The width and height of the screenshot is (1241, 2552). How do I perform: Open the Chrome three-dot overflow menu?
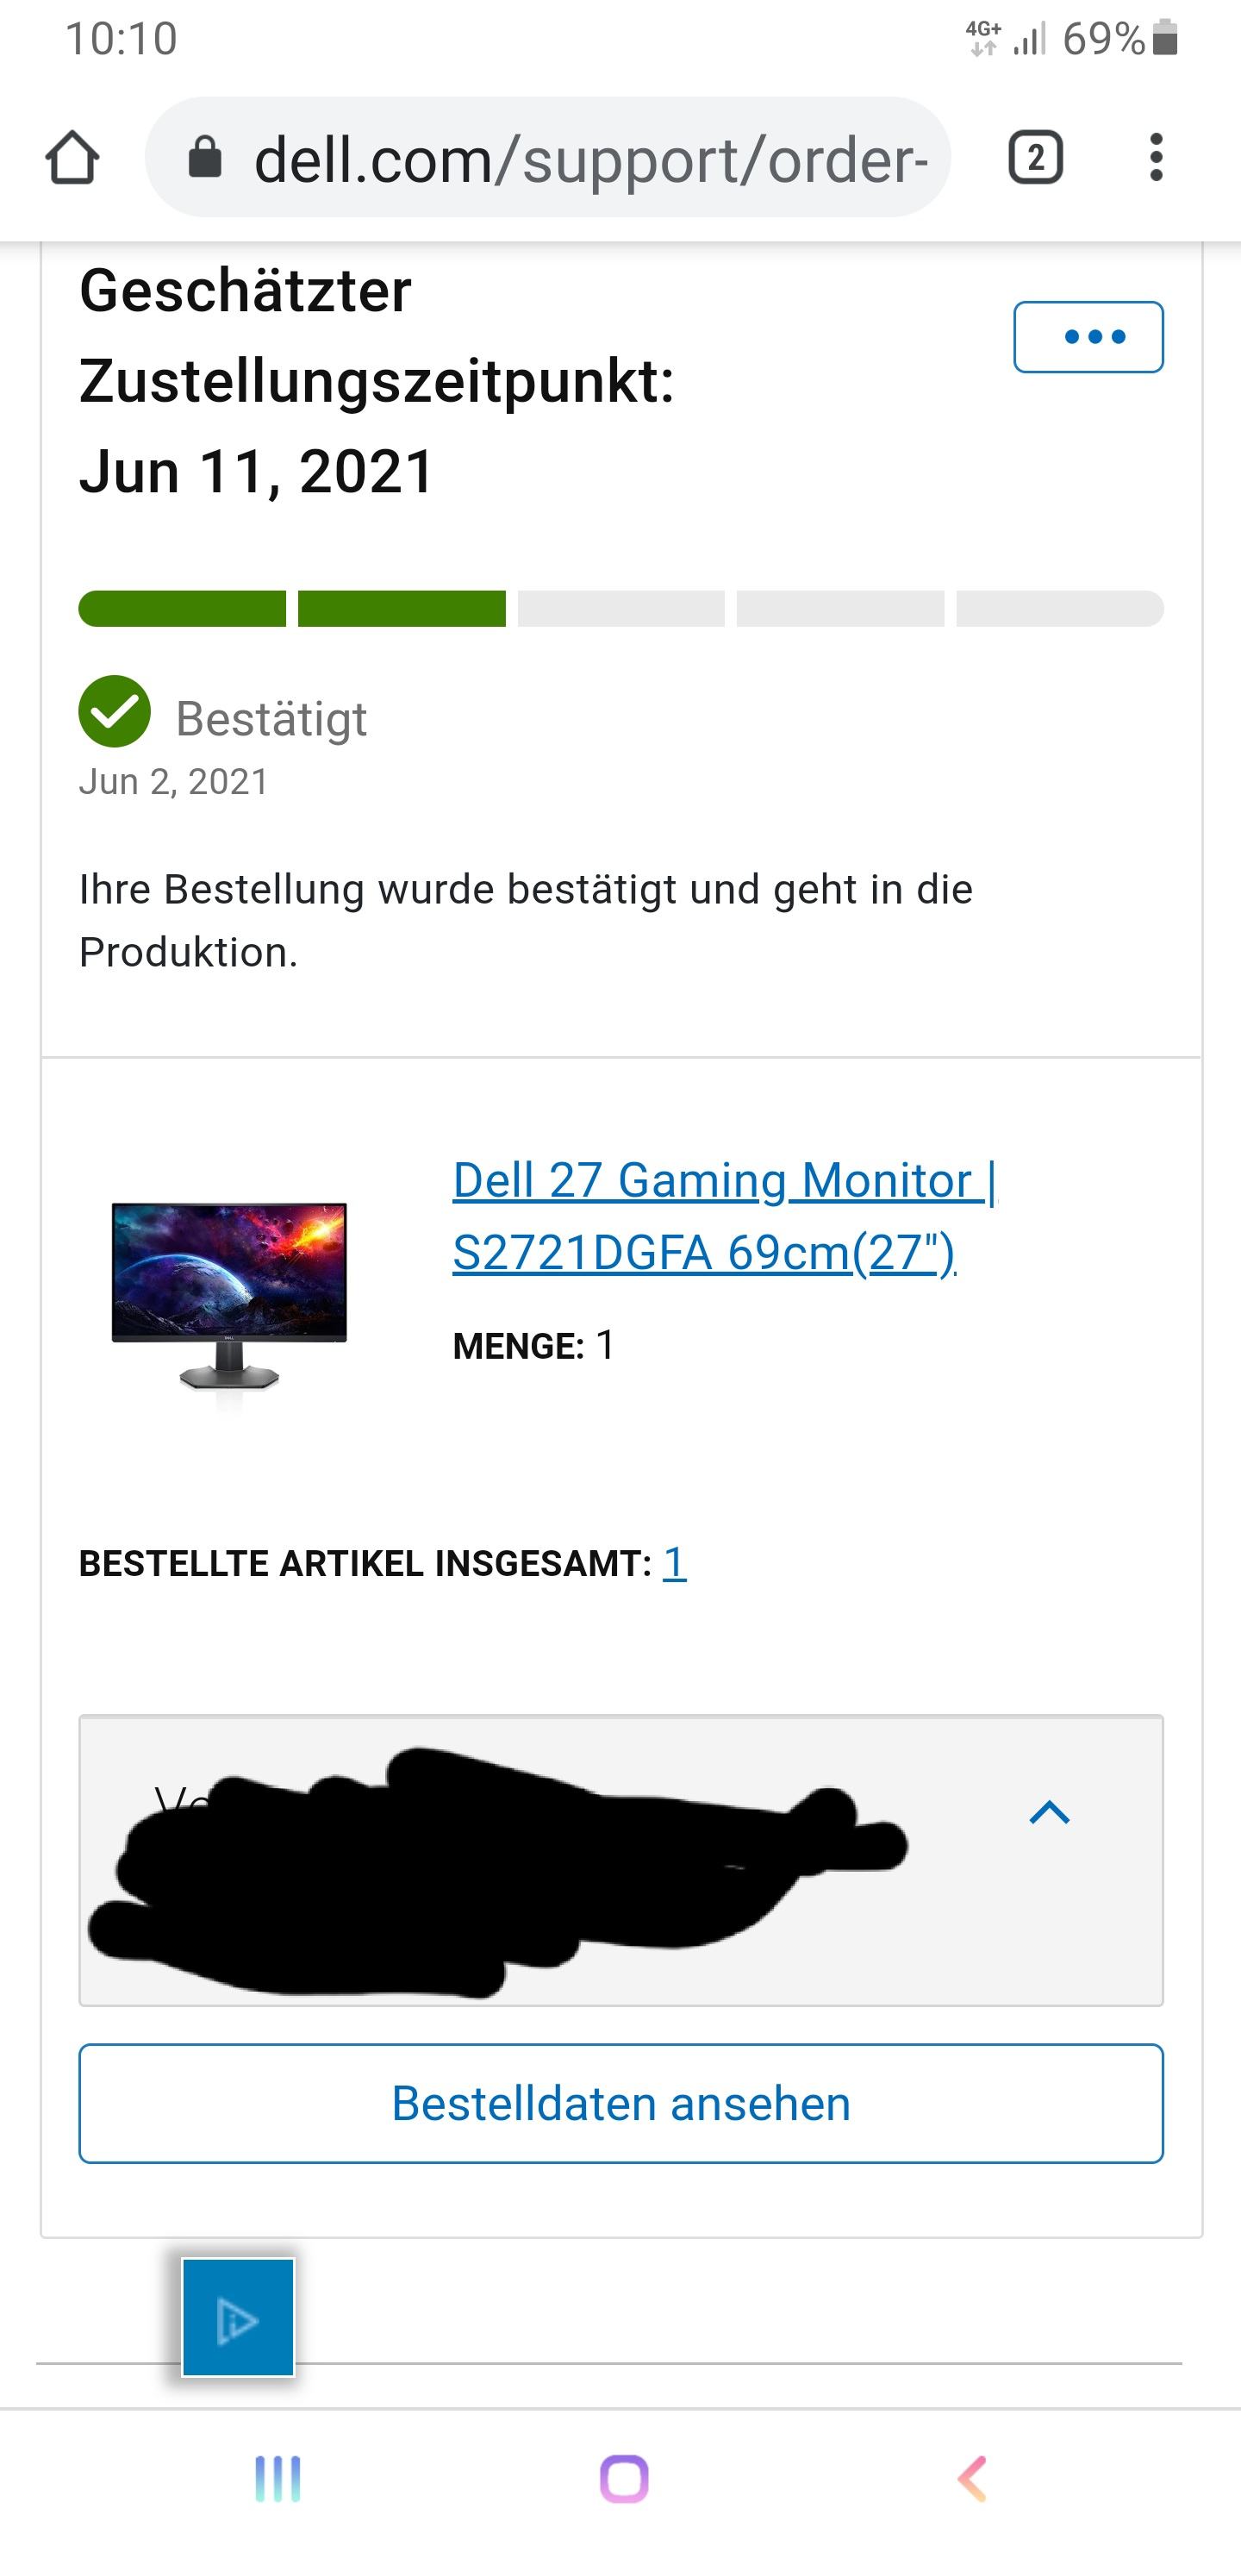click(x=1155, y=158)
